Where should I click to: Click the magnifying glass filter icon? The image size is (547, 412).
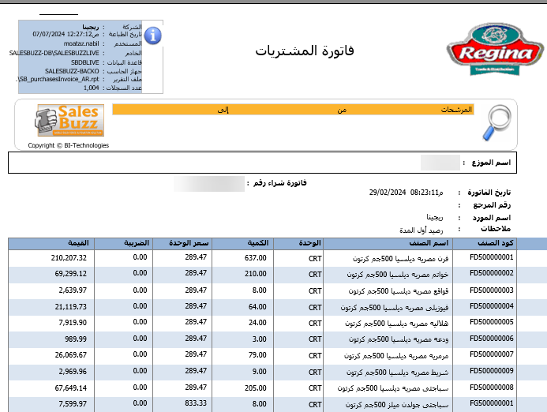497,123
